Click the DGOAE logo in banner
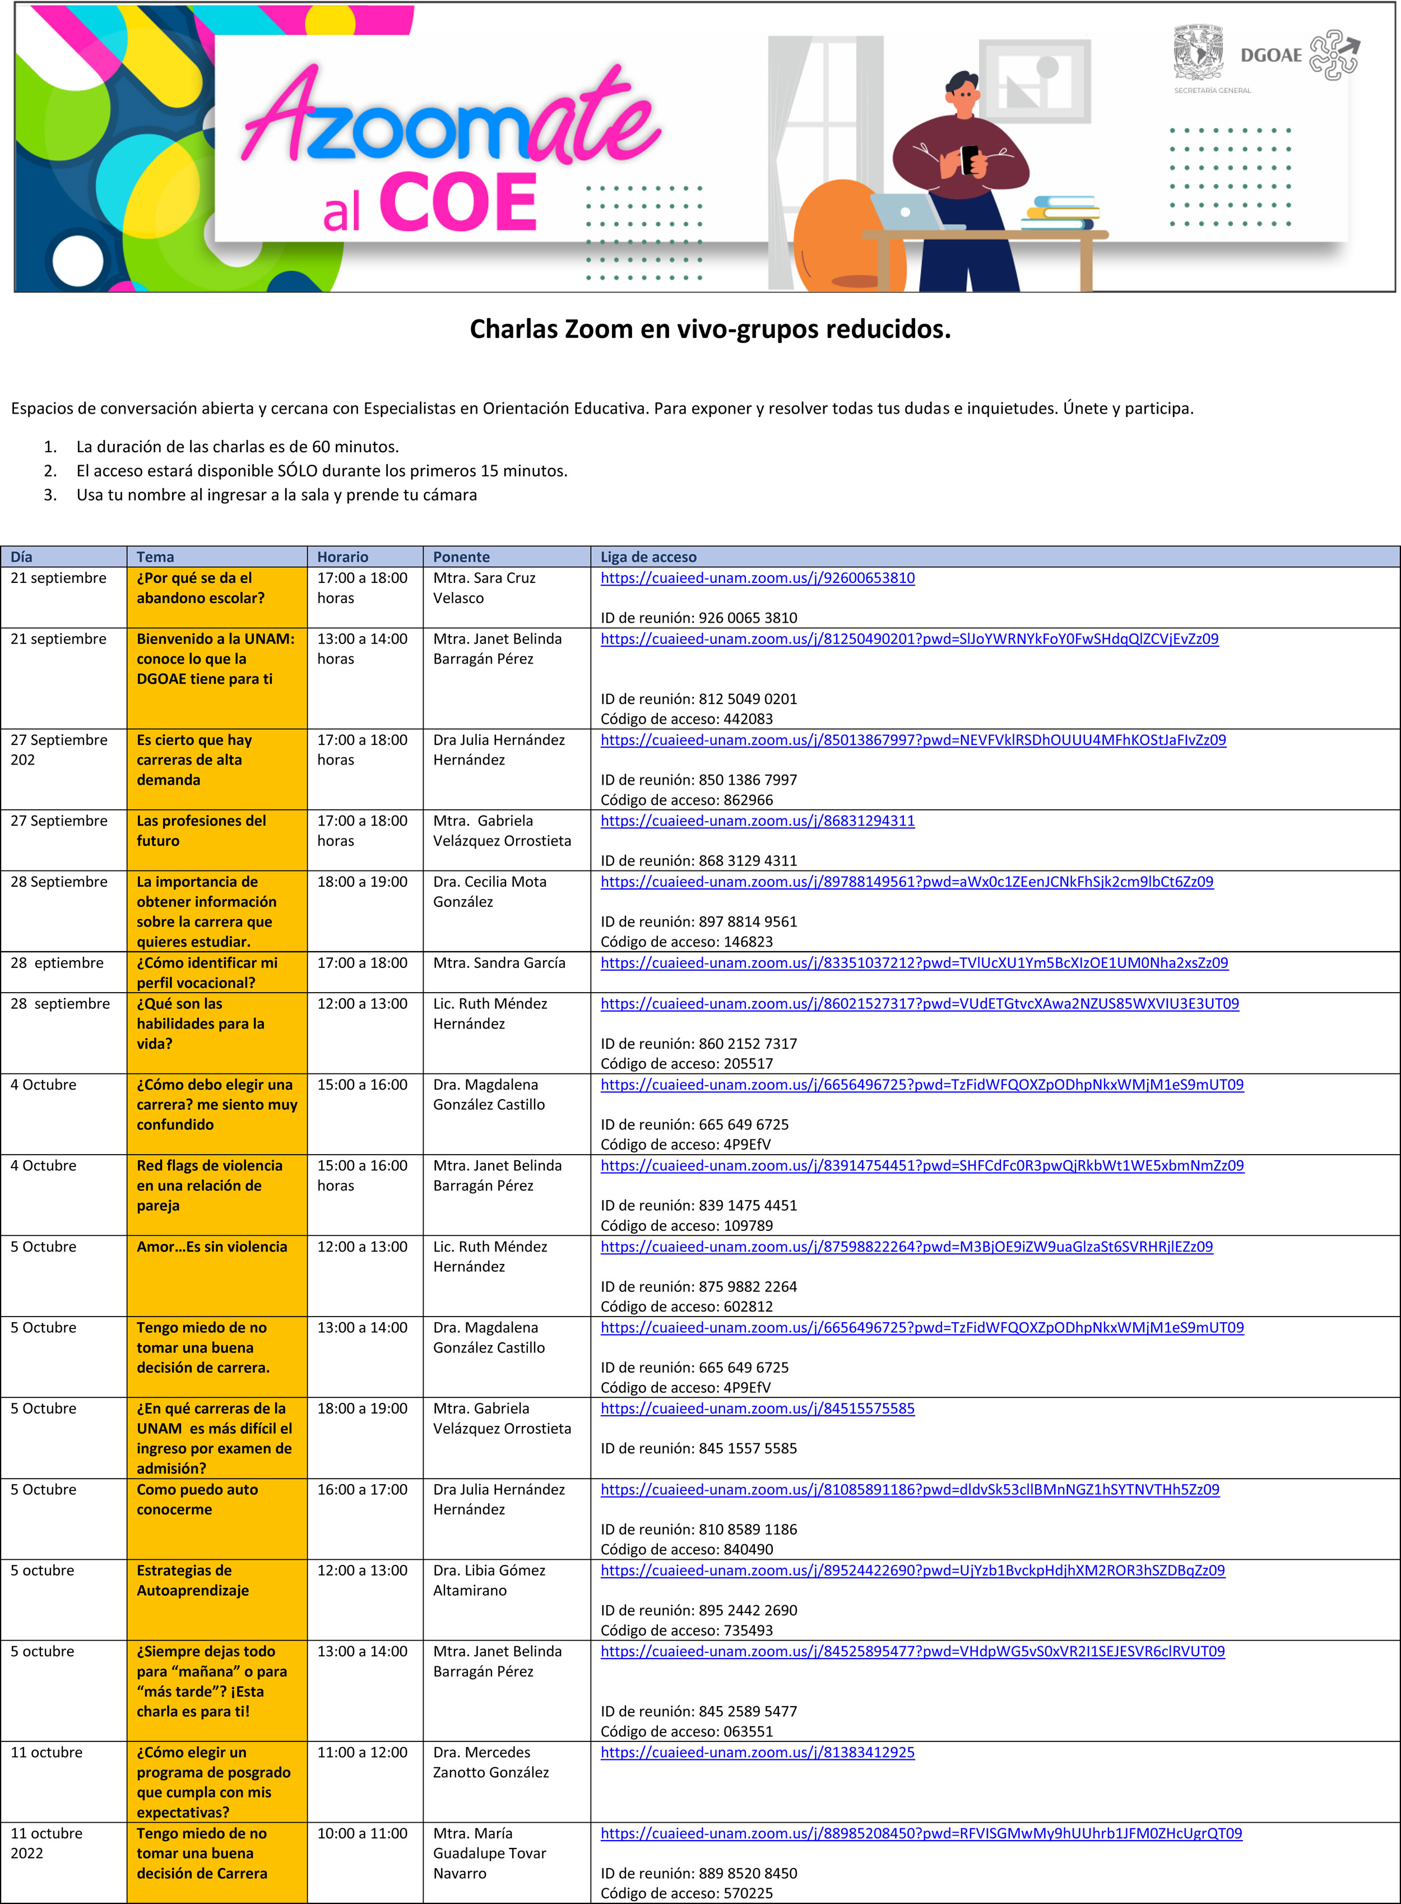The width and height of the screenshot is (1401, 1904). pyautogui.click(x=1300, y=55)
